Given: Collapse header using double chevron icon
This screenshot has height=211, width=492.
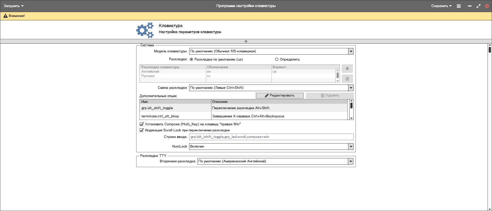Looking at the screenshot, I should [246, 41].
